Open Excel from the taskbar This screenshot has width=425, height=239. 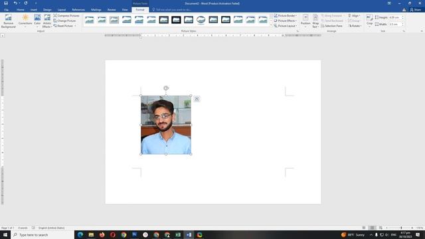coord(178,234)
